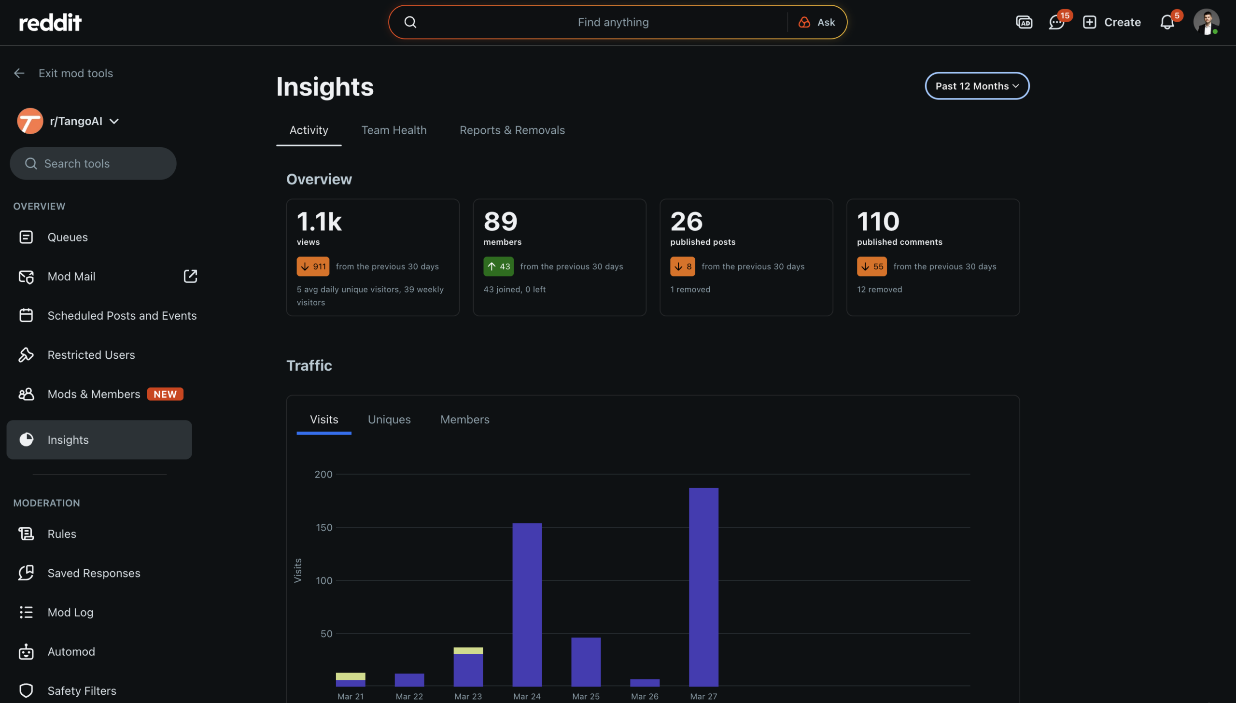Screen dimensions: 1236x703
Task: Switch to the Team Health tab
Action: click(393, 130)
